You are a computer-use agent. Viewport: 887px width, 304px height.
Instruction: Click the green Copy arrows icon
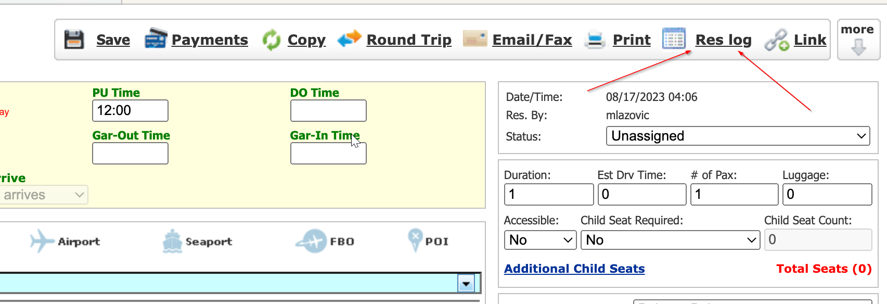coord(271,40)
